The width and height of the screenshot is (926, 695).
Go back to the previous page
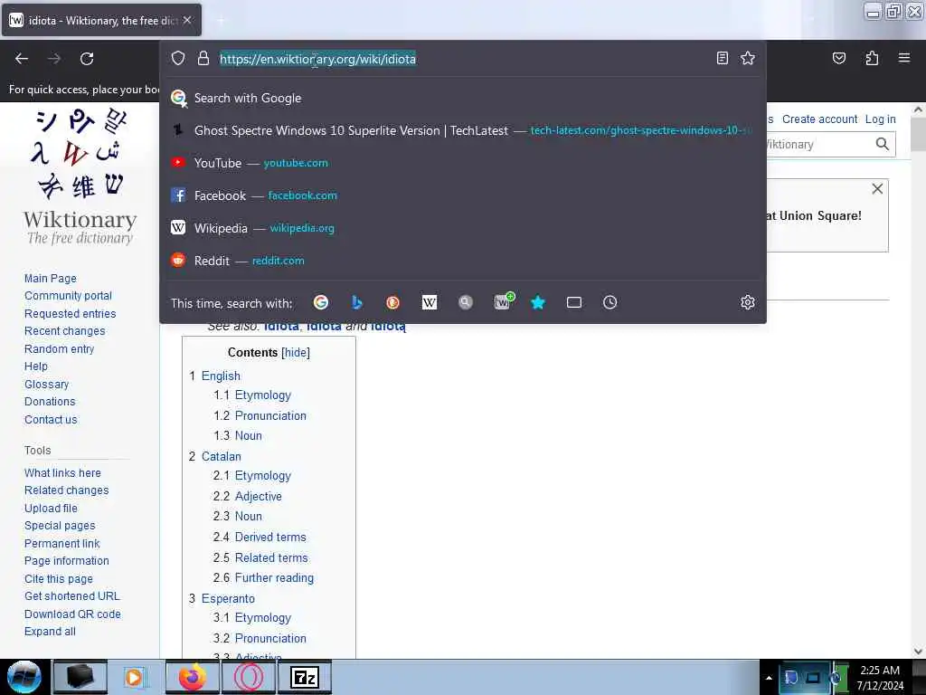pos(22,59)
